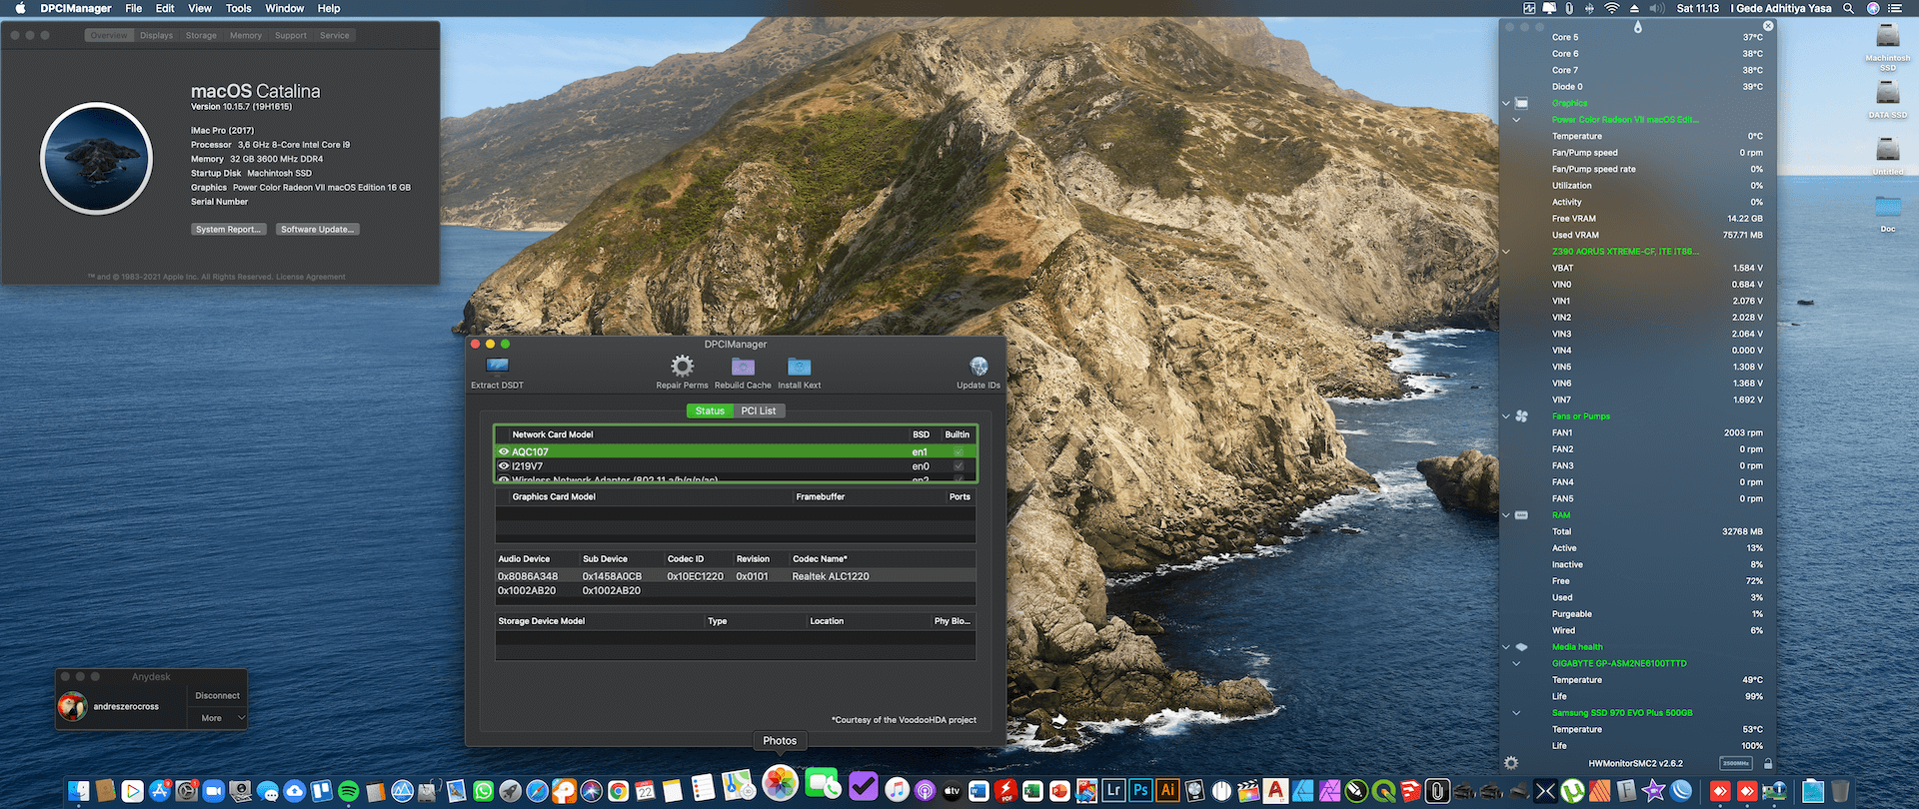
Task: Open HWMonitorSMC2 settings gear icon
Action: (1511, 763)
